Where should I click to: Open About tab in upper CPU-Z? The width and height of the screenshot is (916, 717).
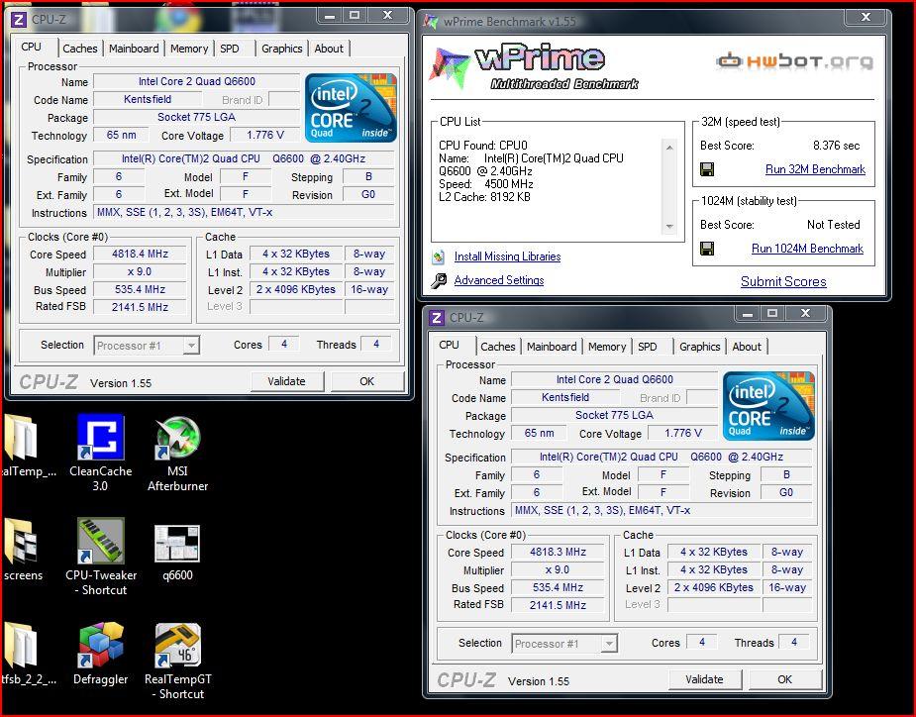(x=329, y=49)
